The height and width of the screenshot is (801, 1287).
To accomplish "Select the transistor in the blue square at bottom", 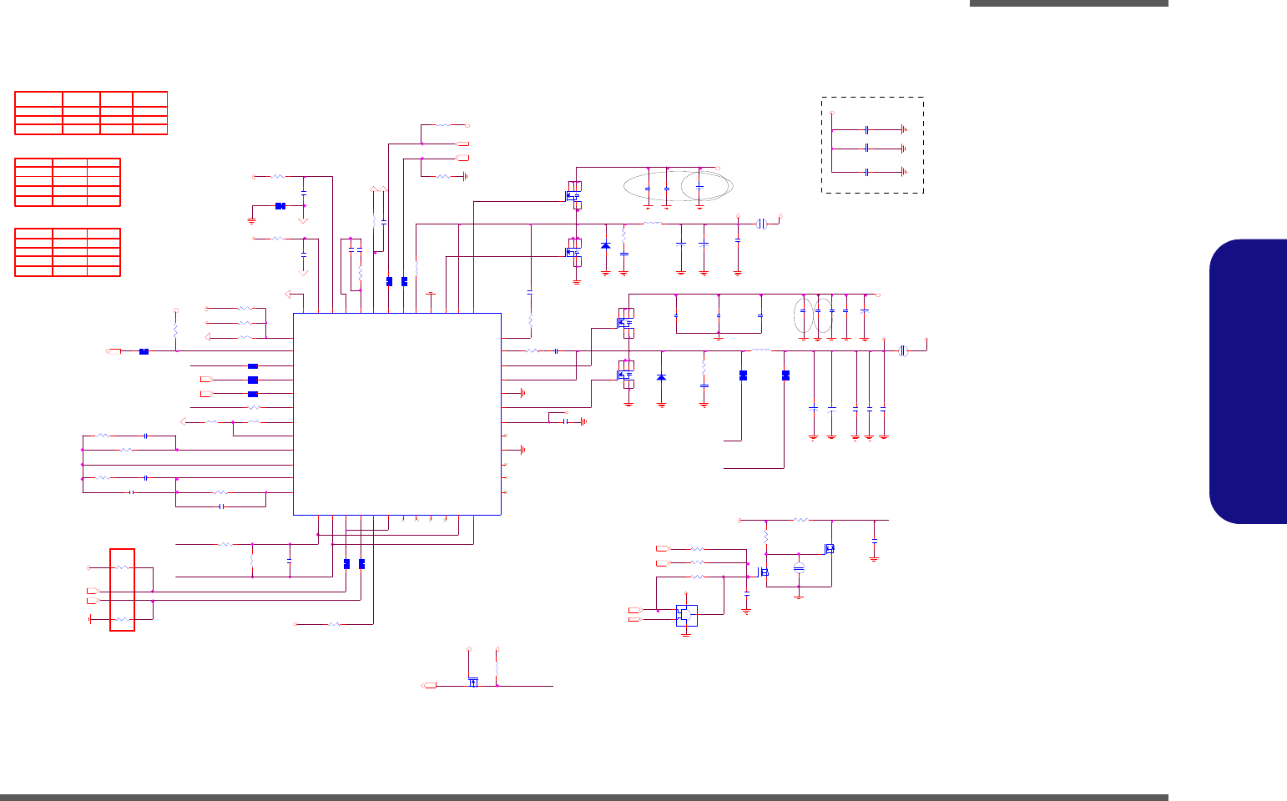I will (686, 616).
